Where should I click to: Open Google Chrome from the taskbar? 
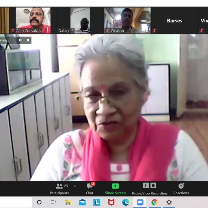click(155, 202)
